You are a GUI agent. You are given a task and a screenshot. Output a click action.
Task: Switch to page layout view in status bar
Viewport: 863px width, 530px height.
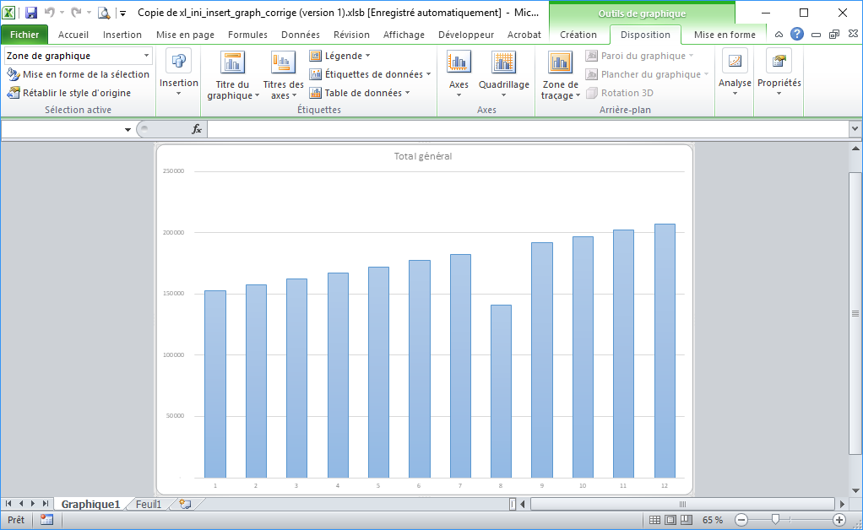(x=670, y=520)
